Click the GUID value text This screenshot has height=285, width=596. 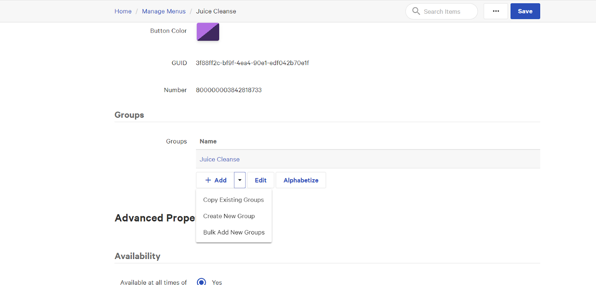(252, 63)
